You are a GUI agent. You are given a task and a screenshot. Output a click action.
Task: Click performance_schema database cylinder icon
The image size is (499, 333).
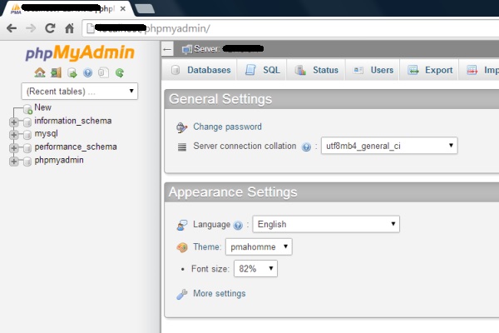[27, 148]
